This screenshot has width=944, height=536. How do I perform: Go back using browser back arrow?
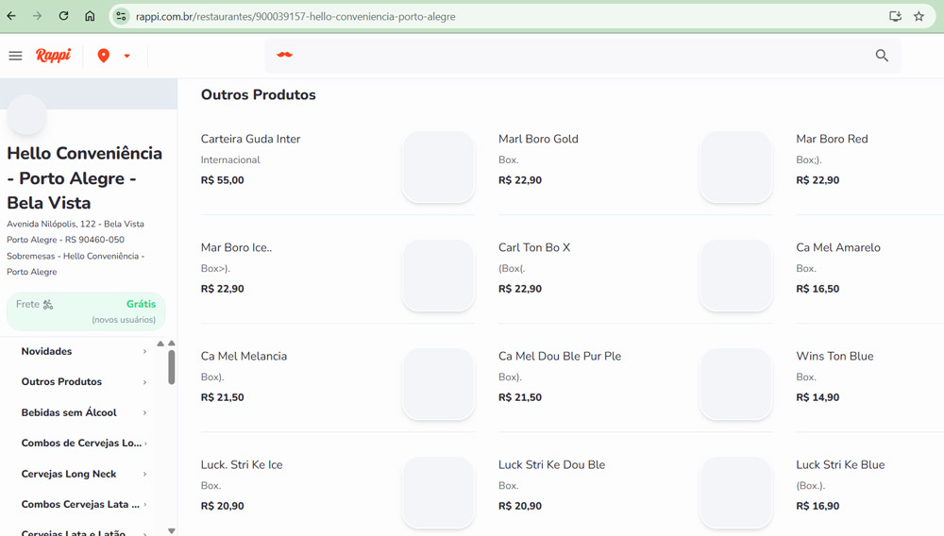tap(11, 16)
